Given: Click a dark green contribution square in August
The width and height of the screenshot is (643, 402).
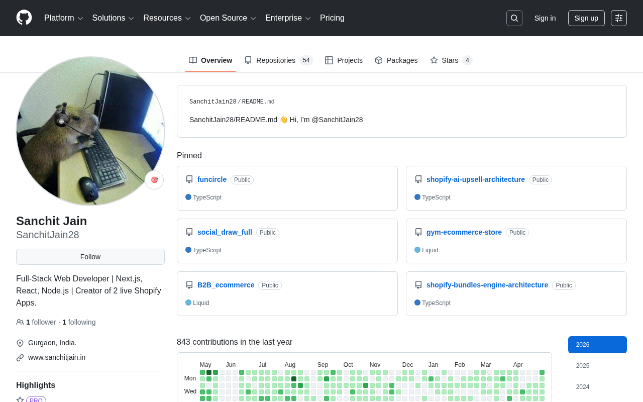Looking at the screenshot, I should click(294, 379).
